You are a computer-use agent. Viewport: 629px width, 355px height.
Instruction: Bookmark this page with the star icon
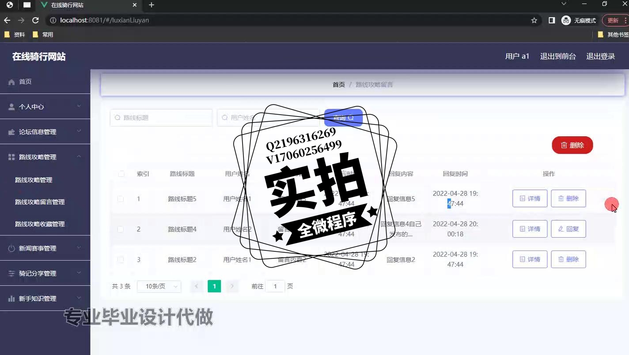coord(534,20)
